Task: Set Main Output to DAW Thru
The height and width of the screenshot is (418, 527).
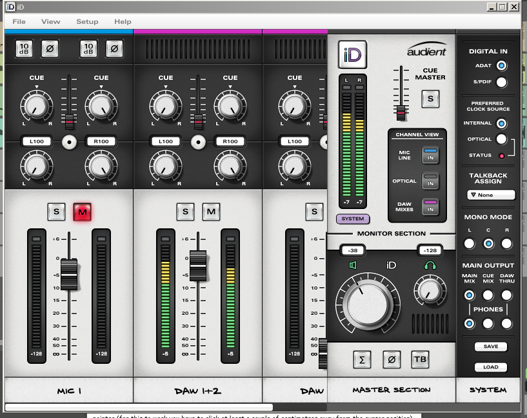Action: 507,295
